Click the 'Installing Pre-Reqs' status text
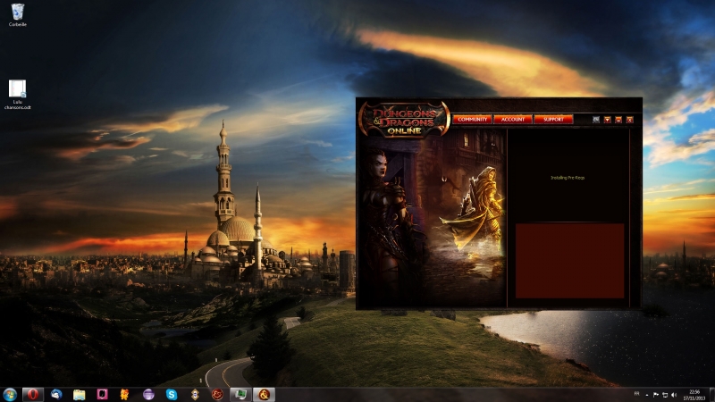Viewport: 715px width, 402px height. click(x=568, y=178)
